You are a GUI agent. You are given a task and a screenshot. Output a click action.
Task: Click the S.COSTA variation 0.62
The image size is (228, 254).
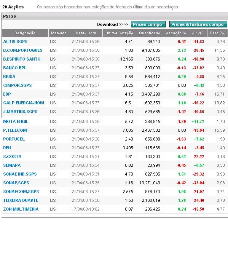click(x=182, y=157)
